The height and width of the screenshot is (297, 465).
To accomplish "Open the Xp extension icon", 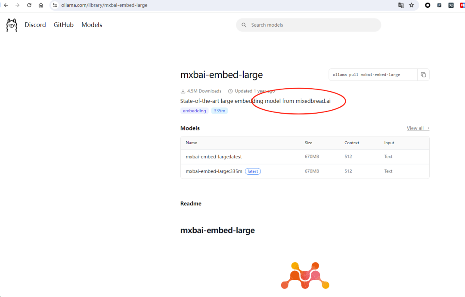I will [451, 5].
